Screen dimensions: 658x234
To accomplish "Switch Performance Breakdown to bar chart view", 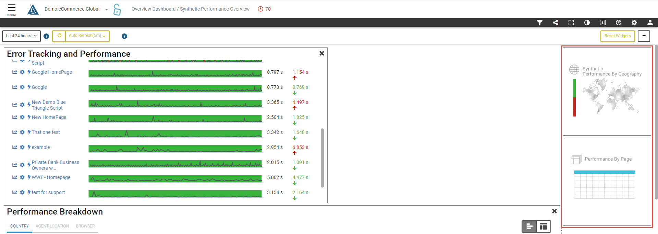I will pos(529,226).
